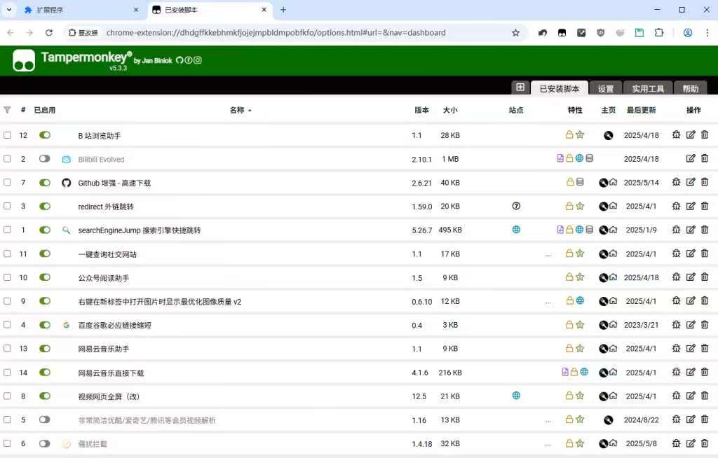
Task: Enable the "Bilibili Evolved" toggle switch
Action: tap(44, 158)
